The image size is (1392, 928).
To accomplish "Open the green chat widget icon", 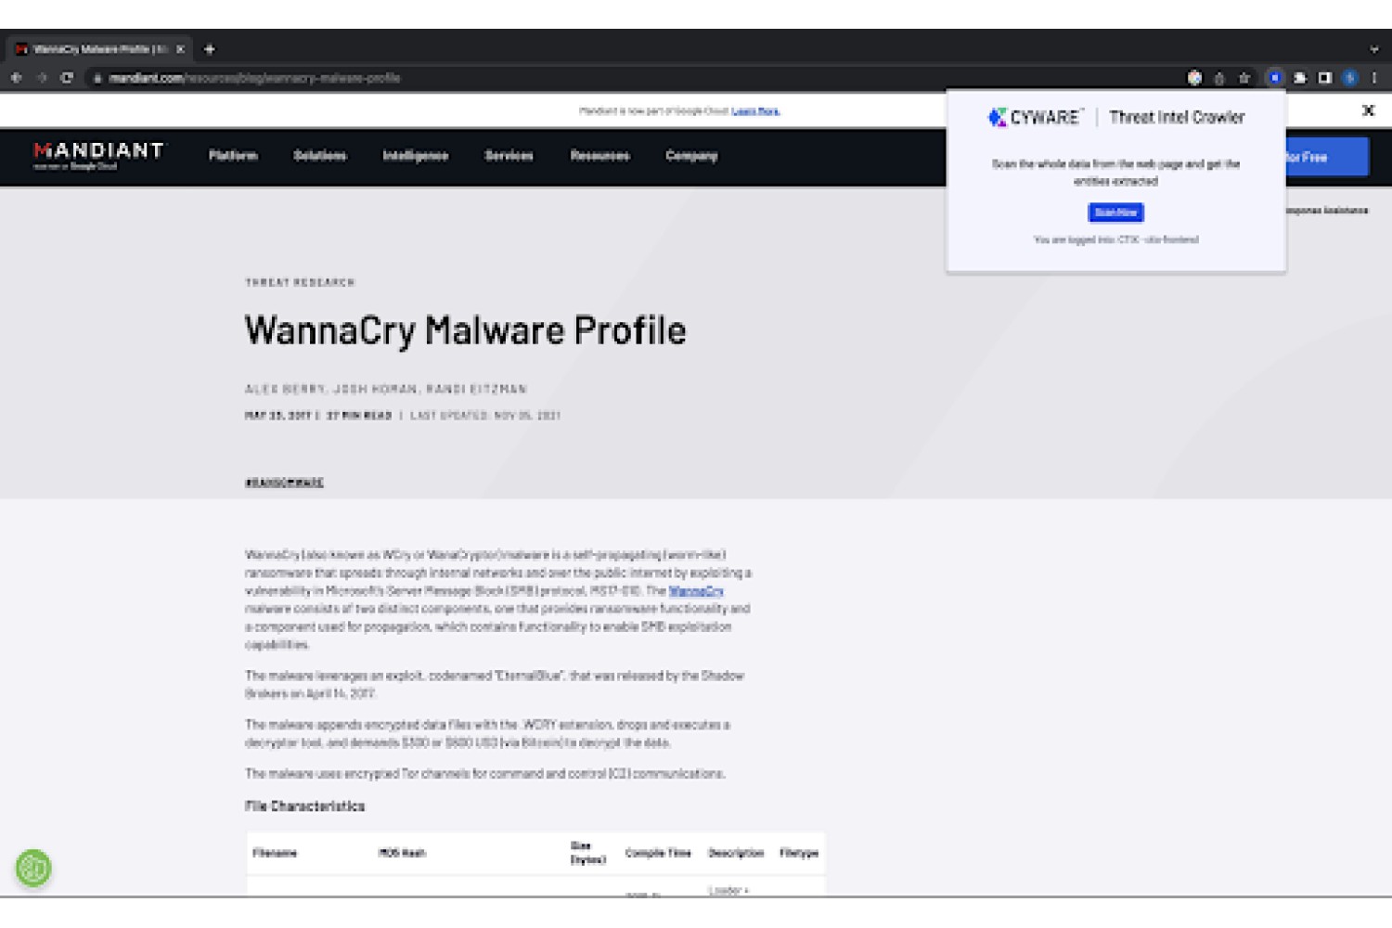I will click(33, 869).
